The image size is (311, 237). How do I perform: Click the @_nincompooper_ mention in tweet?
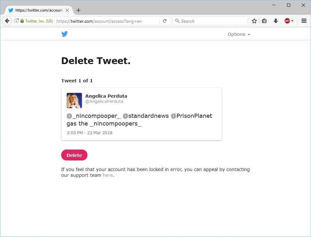pyautogui.click(x=94, y=116)
